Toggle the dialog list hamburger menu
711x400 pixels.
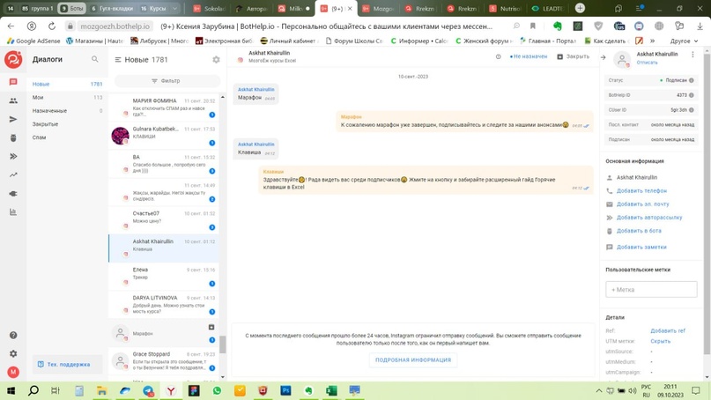[x=118, y=60]
